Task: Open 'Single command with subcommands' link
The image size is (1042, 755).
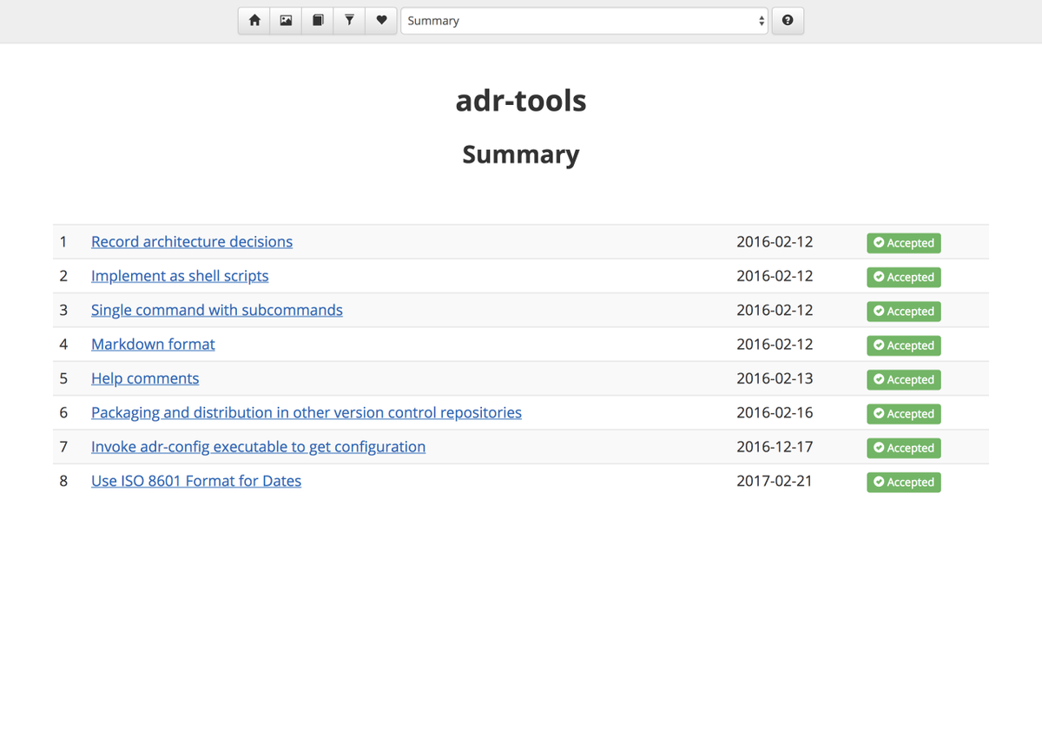Action: pos(217,310)
